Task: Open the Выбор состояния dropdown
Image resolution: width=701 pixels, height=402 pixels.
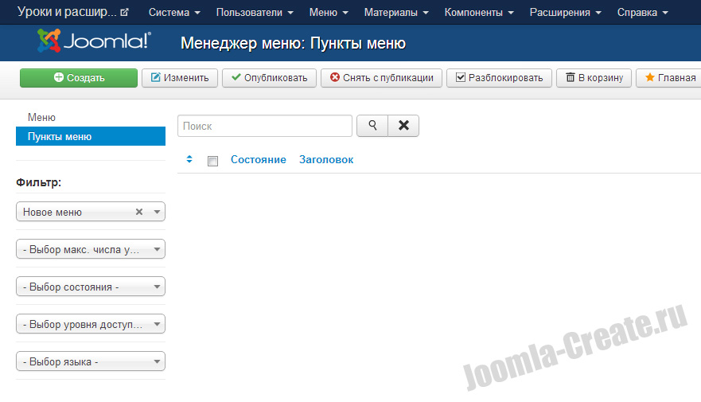Action: (90, 287)
